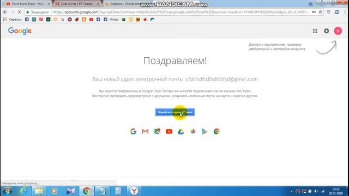Show hidden system tray icons

pos(292,191)
